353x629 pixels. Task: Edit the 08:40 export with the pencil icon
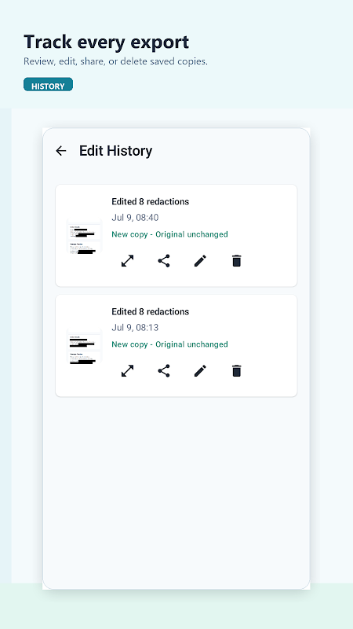coord(200,261)
